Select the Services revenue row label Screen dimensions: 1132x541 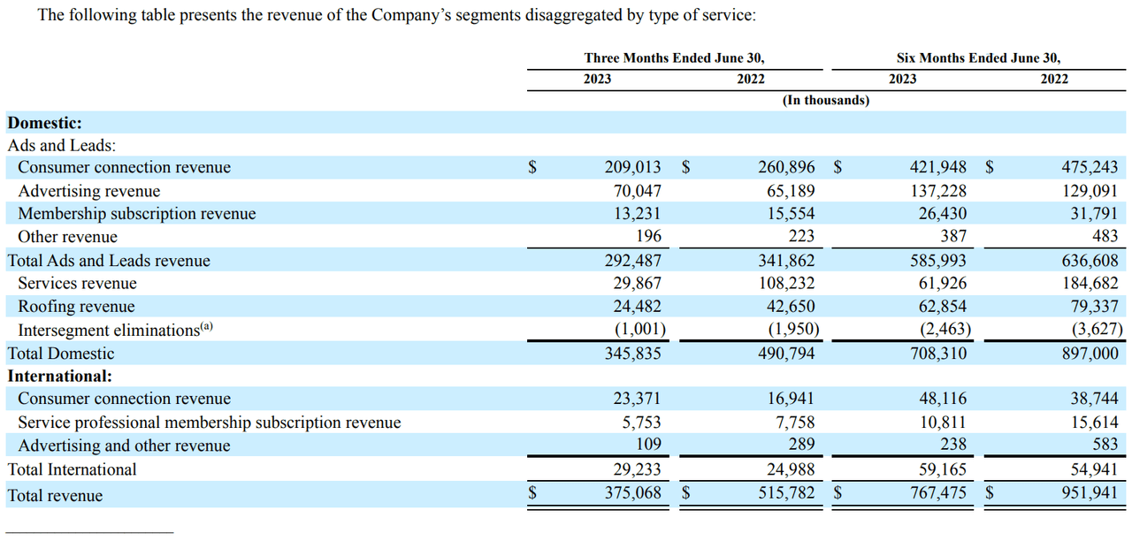tap(77, 284)
